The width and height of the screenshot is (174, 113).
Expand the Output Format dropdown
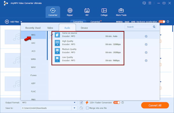75,103
